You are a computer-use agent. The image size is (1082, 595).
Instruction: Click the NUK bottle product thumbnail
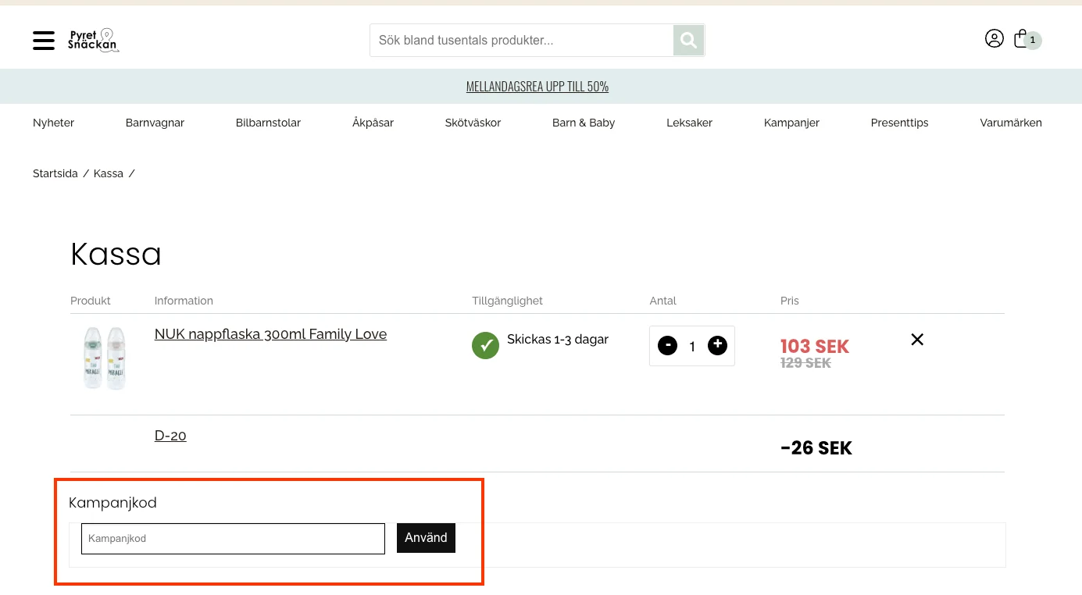[105, 358]
